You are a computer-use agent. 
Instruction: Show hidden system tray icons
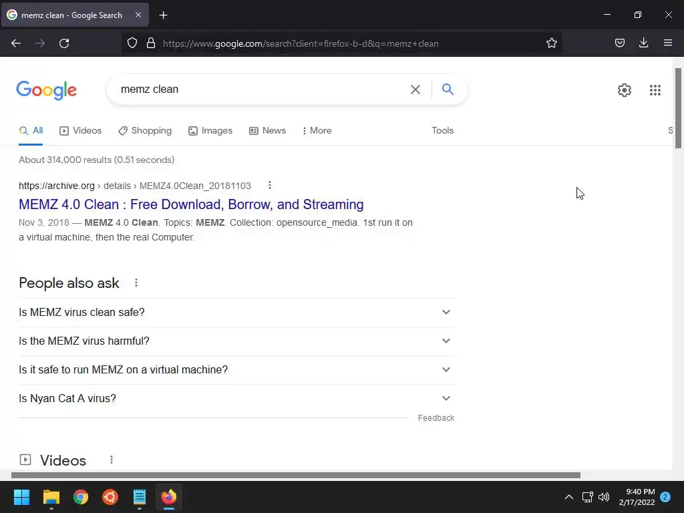569,497
